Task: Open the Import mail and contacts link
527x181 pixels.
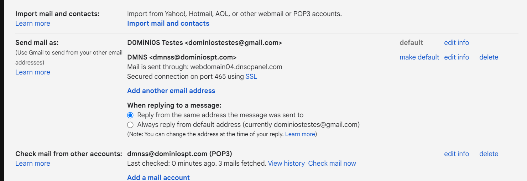Action: pos(168,24)
